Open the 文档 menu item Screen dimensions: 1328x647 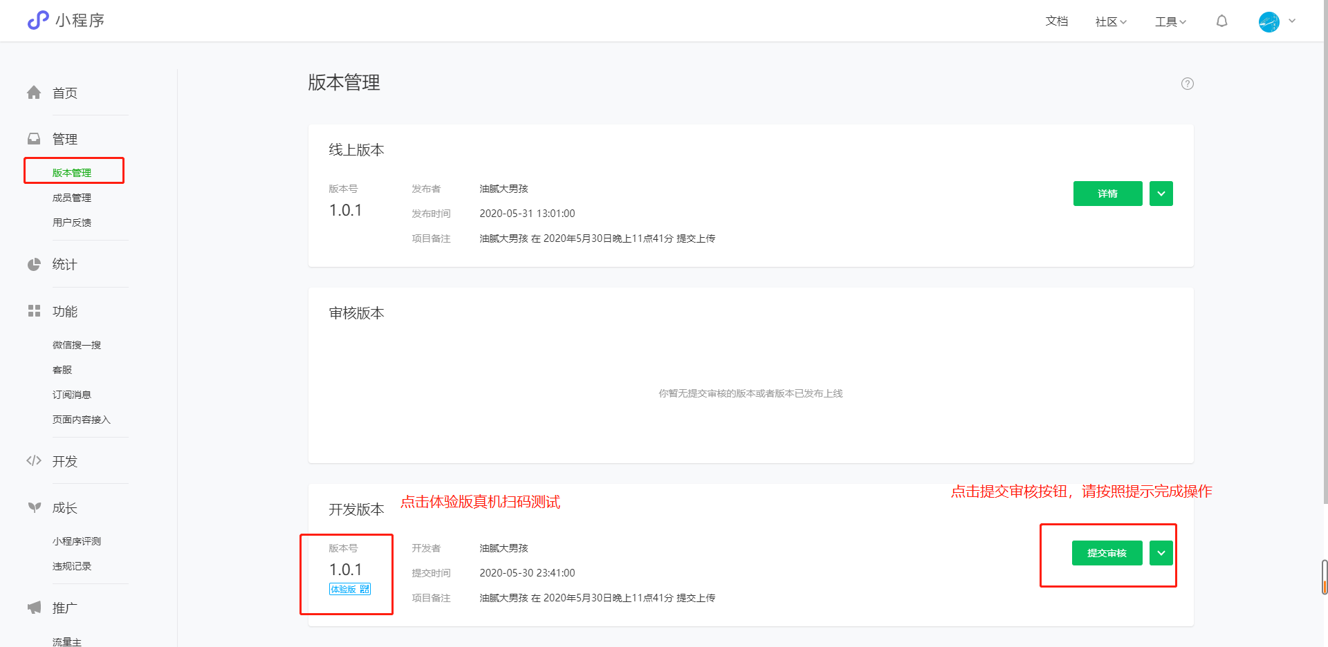point(1056,21)
